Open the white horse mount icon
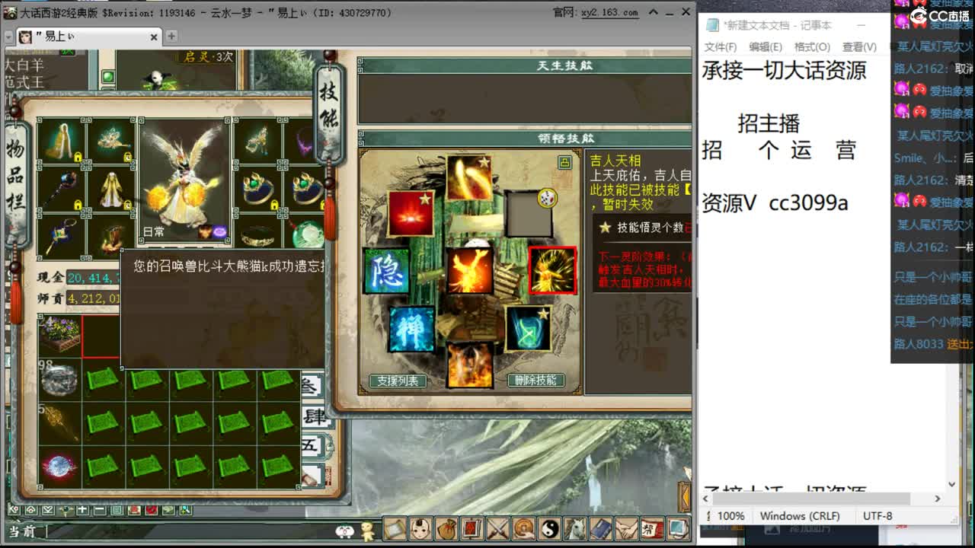 pyautogui.click(x=575, y=527)
